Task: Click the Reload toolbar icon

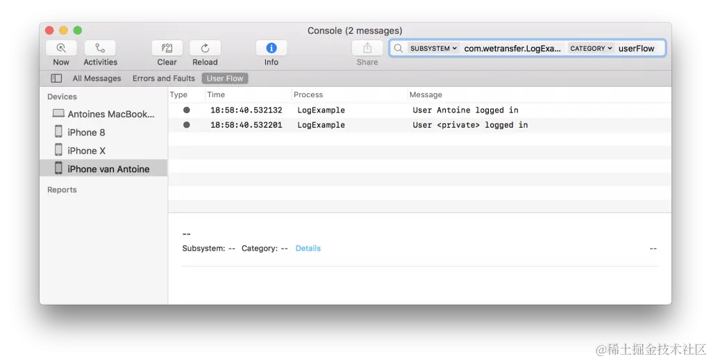Action: click(x=205, y=48)
